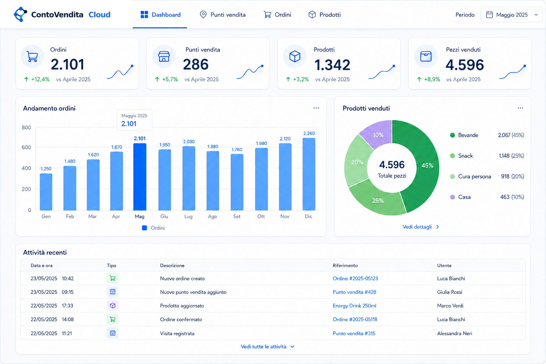Open link Punto vendita #315
This screenshot has width=546, height=364.
[x=354, y=333]
